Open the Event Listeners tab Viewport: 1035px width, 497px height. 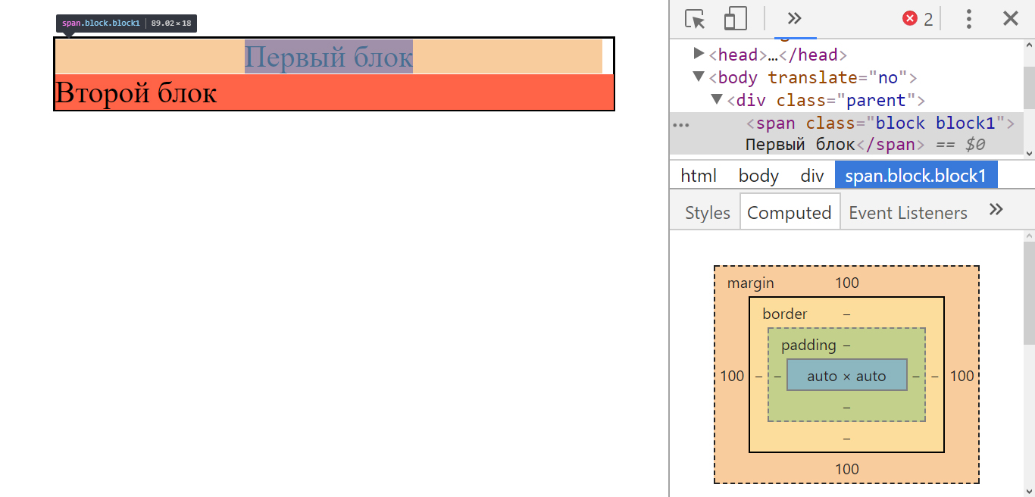[908, 213]
